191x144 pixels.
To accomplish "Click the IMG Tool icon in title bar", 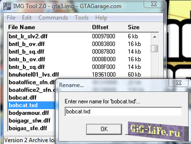I will [x=5, y=6].
